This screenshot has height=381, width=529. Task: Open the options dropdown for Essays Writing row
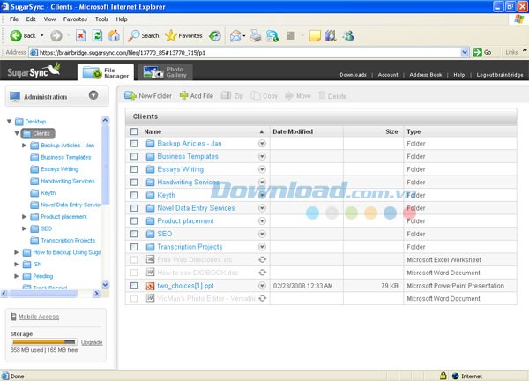click(x=262, y=169)
